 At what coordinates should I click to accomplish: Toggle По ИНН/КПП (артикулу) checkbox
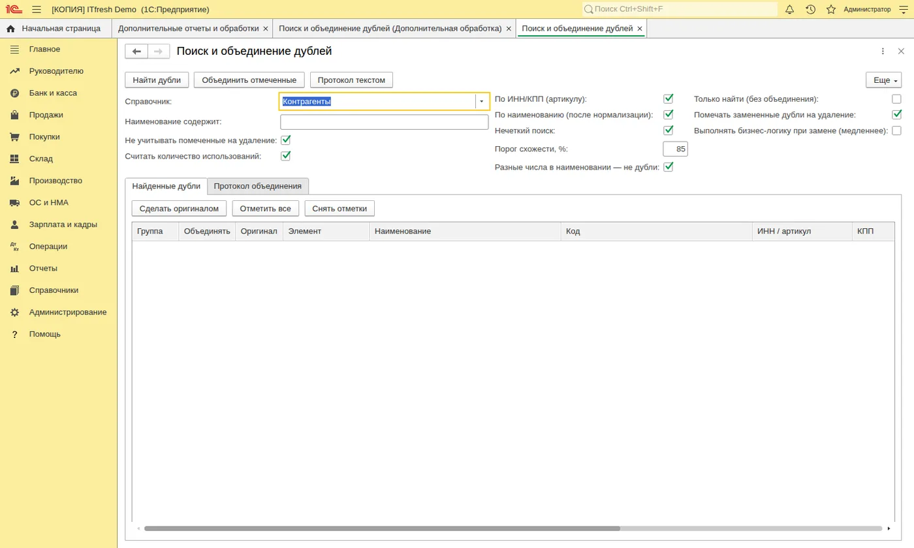click(x=668, y=99)
